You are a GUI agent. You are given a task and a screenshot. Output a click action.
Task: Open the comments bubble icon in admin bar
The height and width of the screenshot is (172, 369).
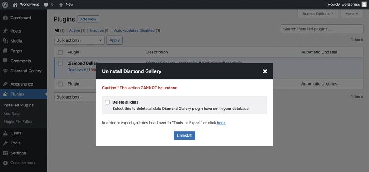click(x=47, y=5)
